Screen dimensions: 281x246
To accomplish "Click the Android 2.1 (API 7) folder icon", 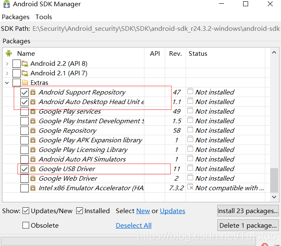I will [x=25, y=73].
